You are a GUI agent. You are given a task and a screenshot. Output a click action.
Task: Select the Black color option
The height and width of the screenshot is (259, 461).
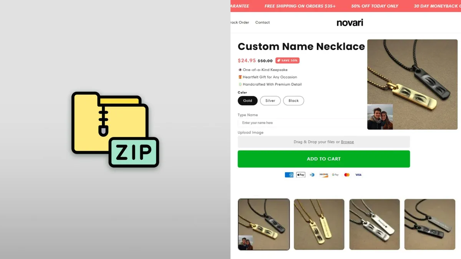pos(294,101)
